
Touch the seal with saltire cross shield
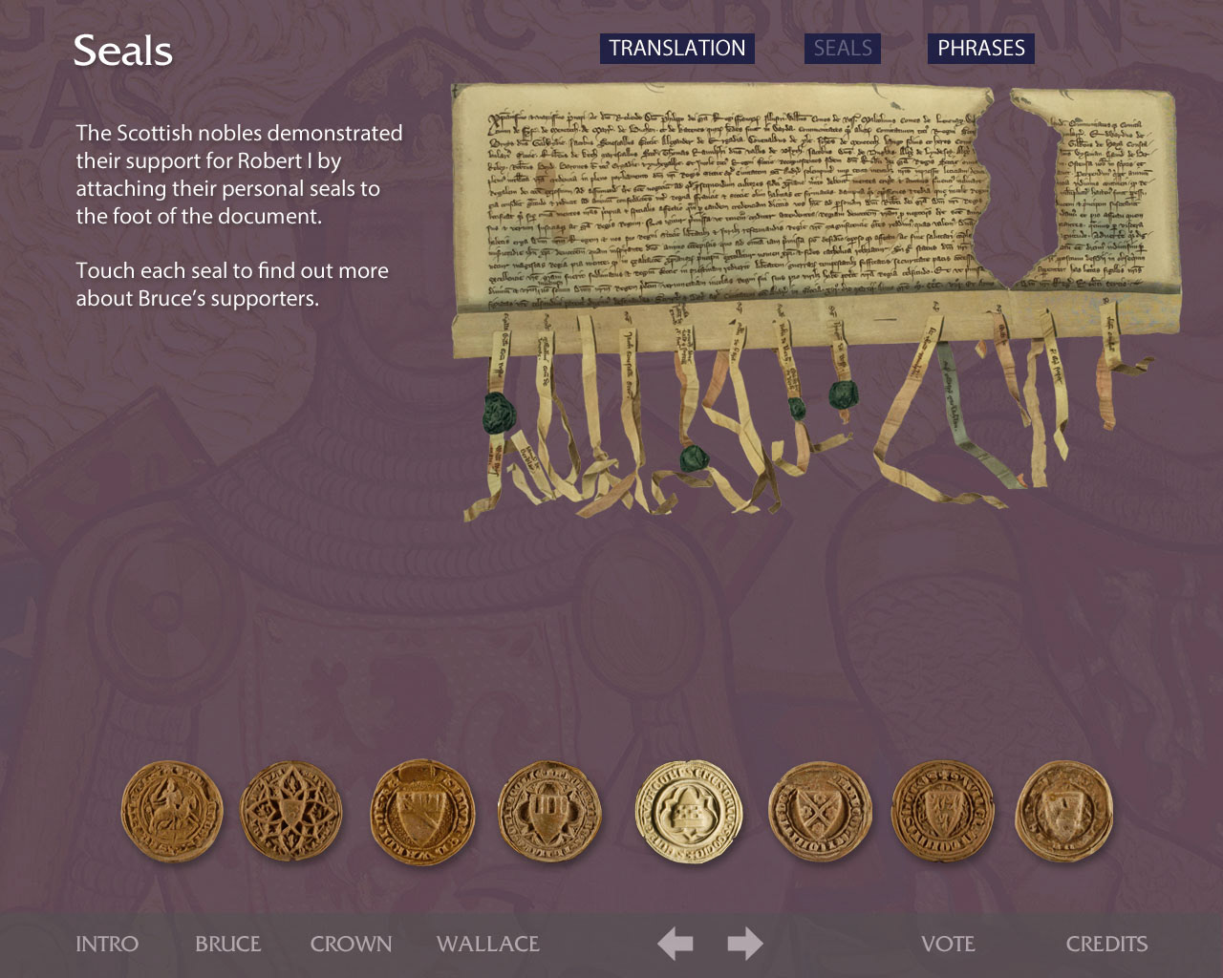tap(820, 812)
